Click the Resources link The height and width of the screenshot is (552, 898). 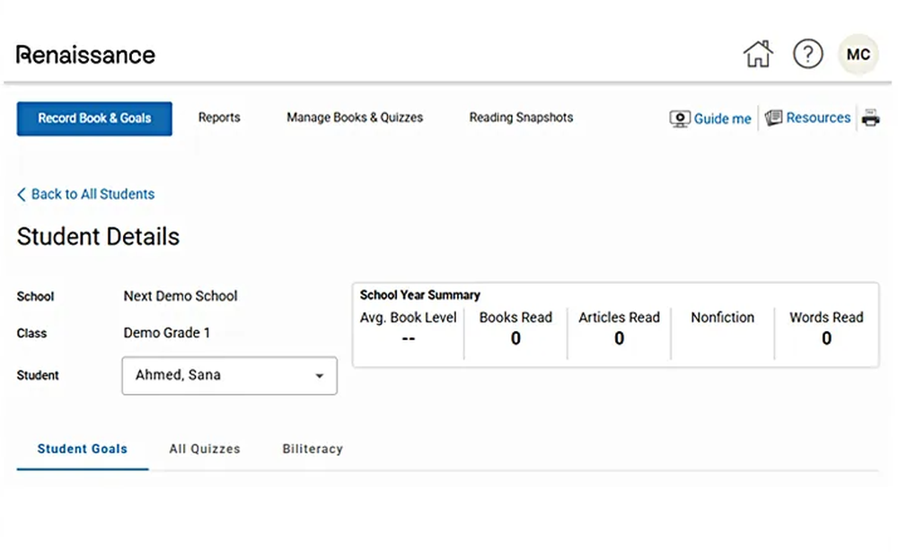tap(818, 117)
